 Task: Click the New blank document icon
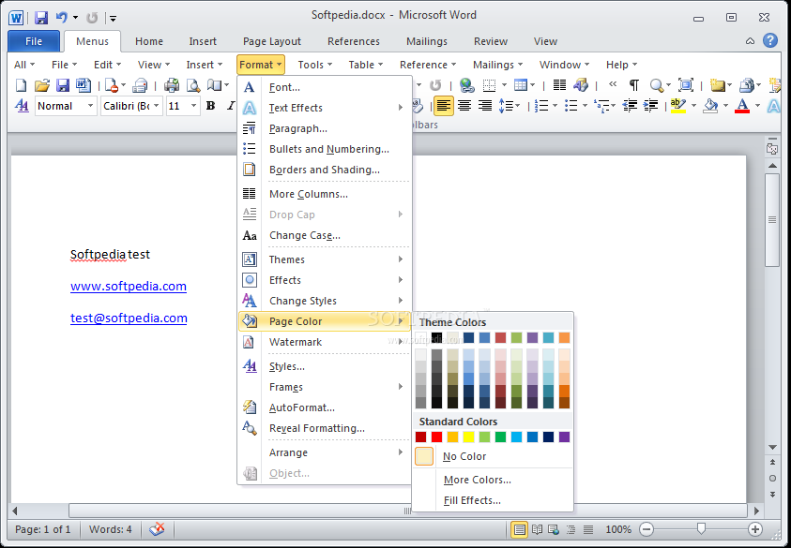click(x=21, y=85)
